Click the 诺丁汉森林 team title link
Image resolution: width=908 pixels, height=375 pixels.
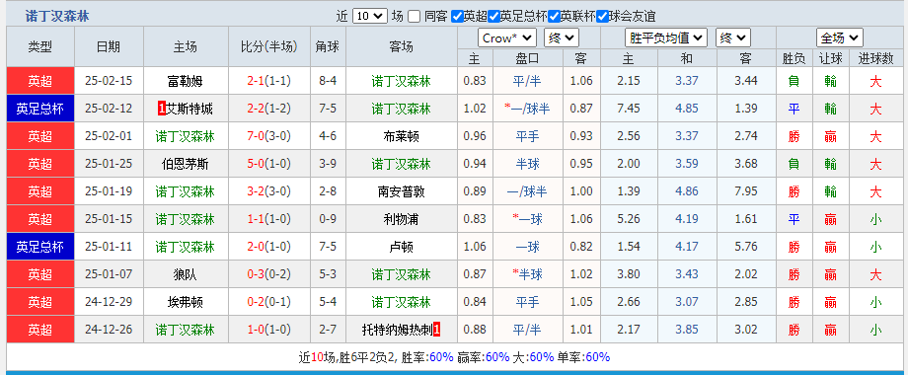(57, 16)
